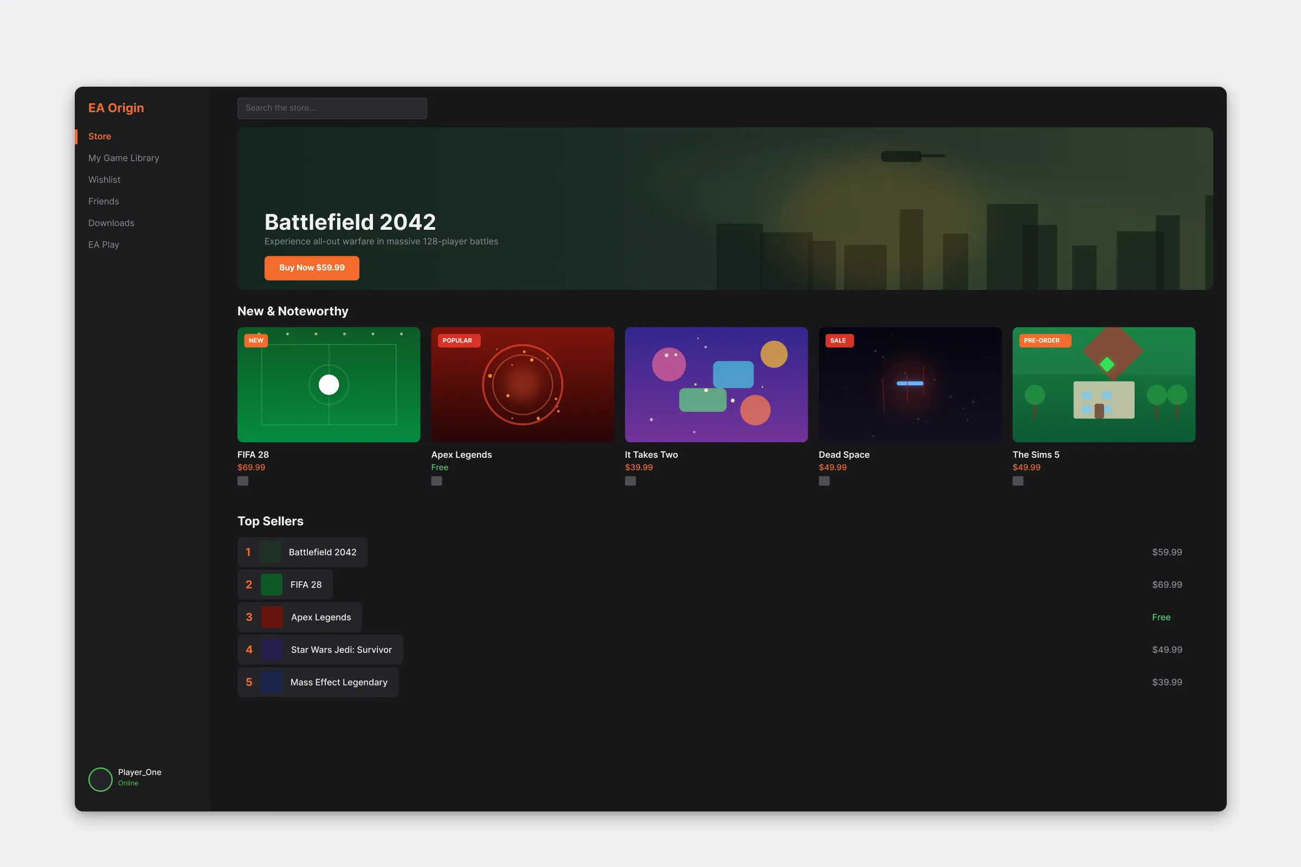Click the small square icon under It Takes Two
The width and height of the screenshot is (1301, 867).
[630, 481]
